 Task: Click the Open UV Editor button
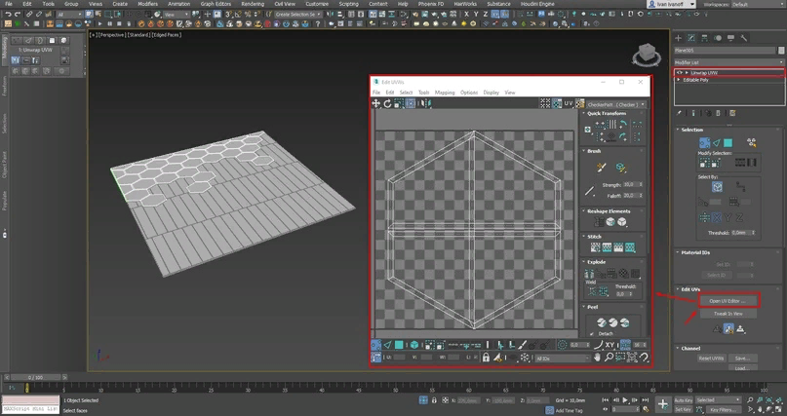point(728,301)
